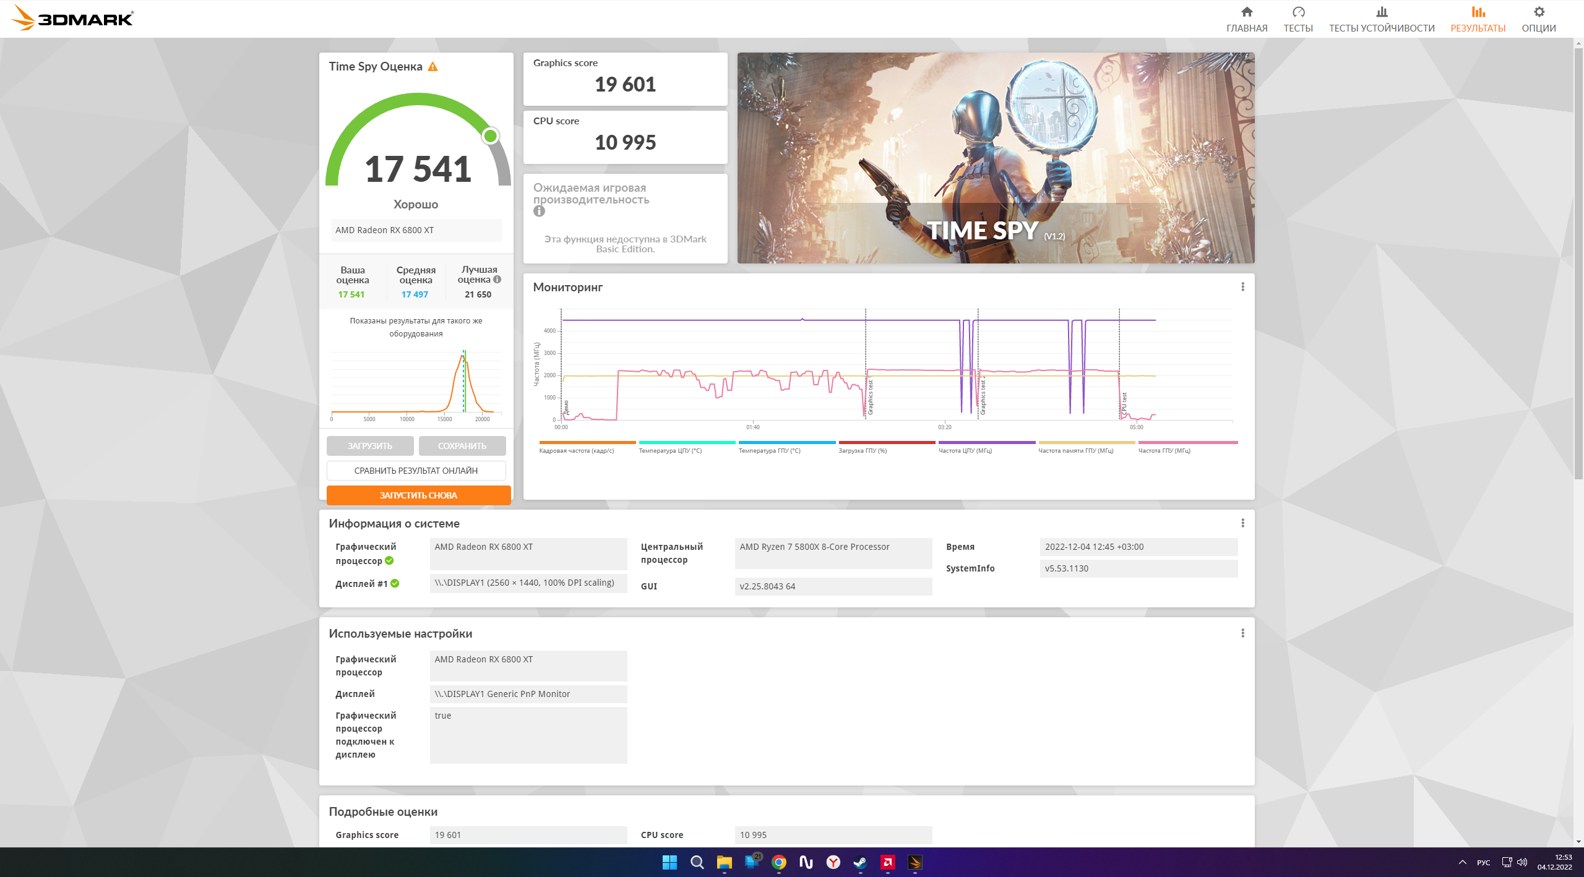1584x877 pixels.
Task: Switch to the Тесты tab
Action: pyautogui.click(x=1298, y=20)
